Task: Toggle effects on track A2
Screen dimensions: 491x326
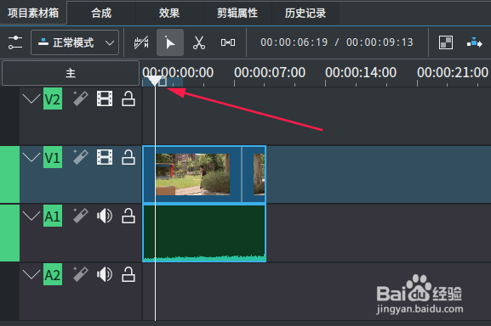Action: click(80, 274)
